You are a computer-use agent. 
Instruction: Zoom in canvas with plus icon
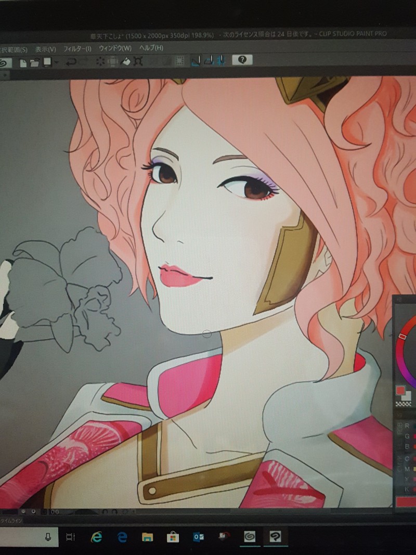point(33,511)
